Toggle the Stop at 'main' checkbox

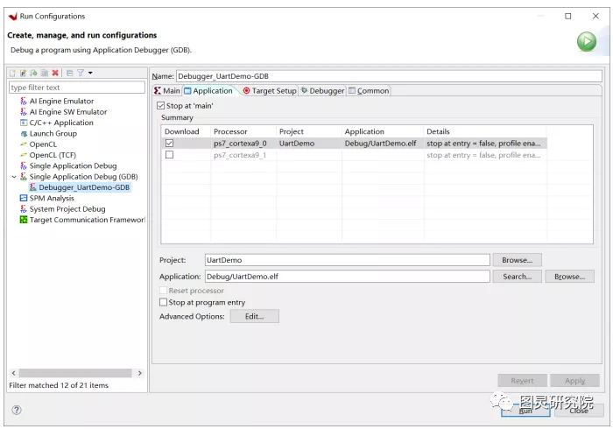[x=160, y=105]
